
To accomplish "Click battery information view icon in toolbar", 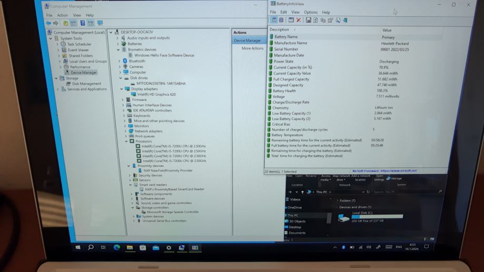I will (x=274, y=20).
